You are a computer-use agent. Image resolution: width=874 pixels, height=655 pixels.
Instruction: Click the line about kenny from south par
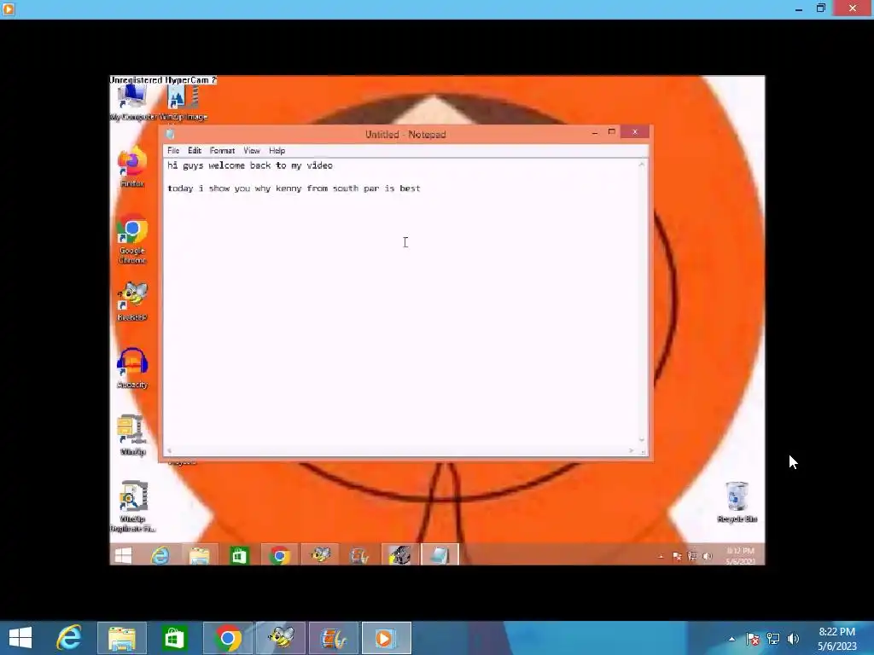[294, 188]
